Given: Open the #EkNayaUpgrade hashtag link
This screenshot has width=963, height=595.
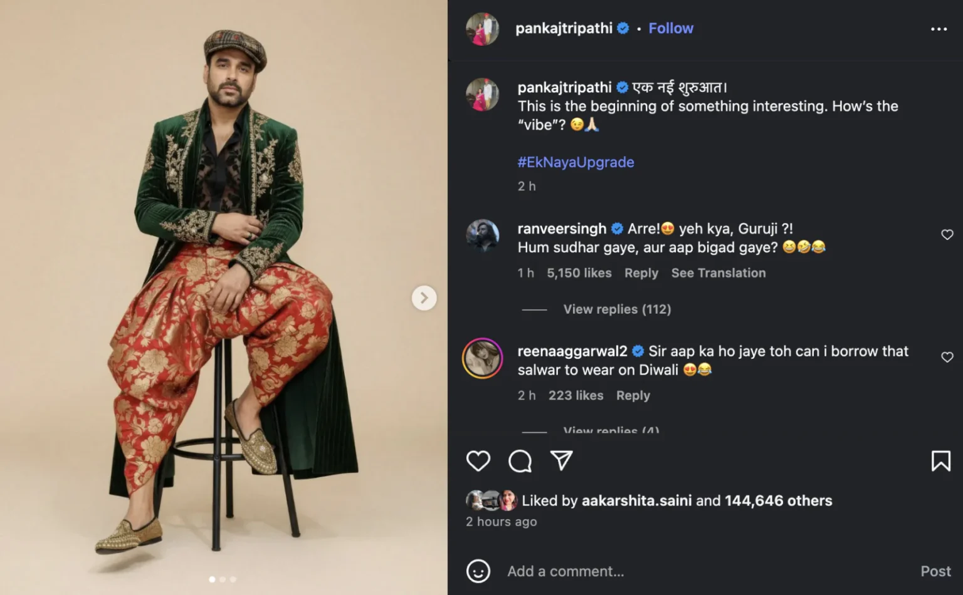Looking at the screenshot, I should pyautogui.click(x=576, y=162).
